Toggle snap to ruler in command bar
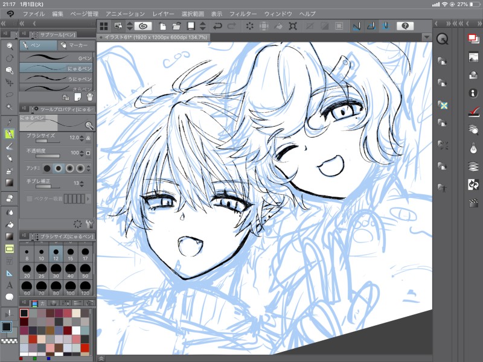The width and height of the screenshot is (483, 362). [357, 26]
